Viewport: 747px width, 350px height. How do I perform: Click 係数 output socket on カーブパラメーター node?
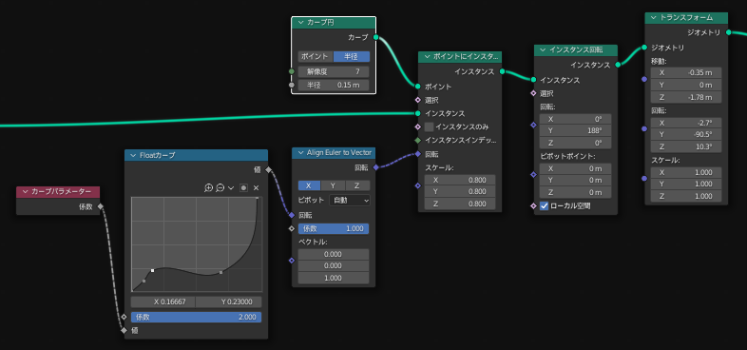pos(100,206)
